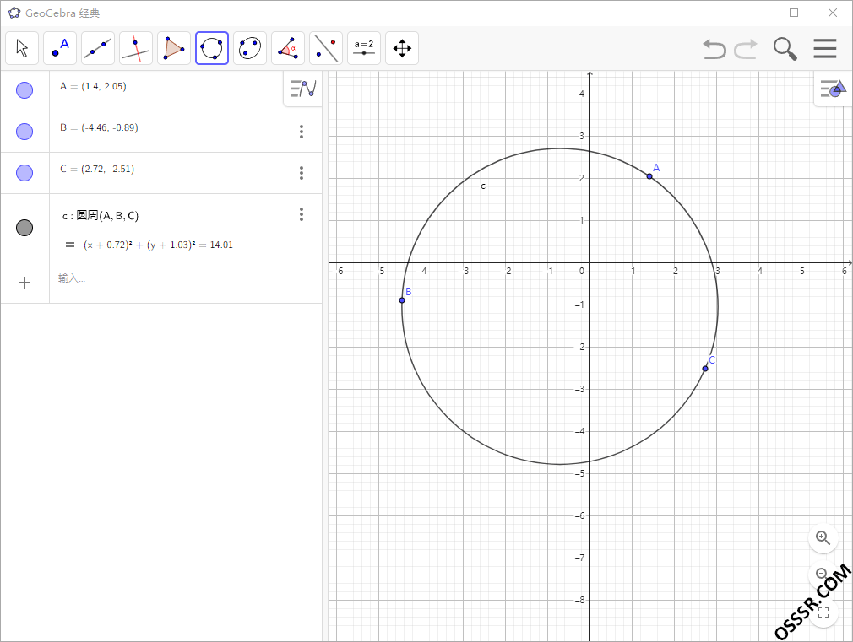
Task: Click point B on the circle
Action: pyautogui.click(x=402, y=300)
